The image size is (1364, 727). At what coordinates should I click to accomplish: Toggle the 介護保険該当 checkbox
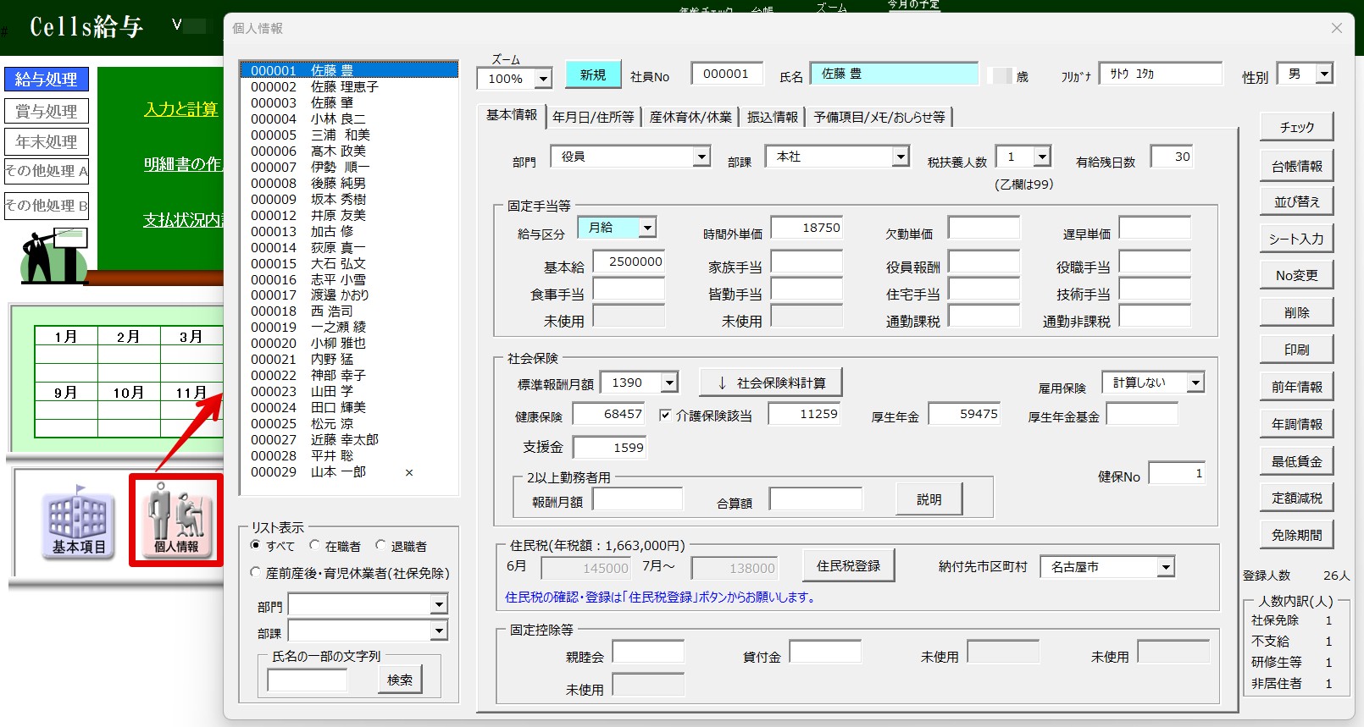point(665,415)
